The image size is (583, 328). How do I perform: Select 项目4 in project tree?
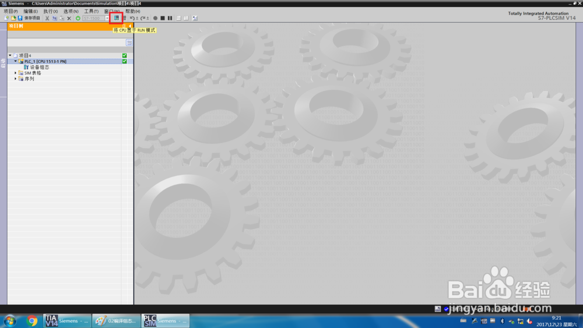point(25,55)
